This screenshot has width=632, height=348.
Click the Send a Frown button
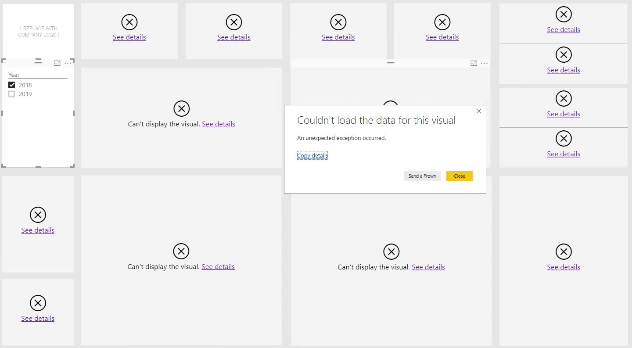(422, 176)
